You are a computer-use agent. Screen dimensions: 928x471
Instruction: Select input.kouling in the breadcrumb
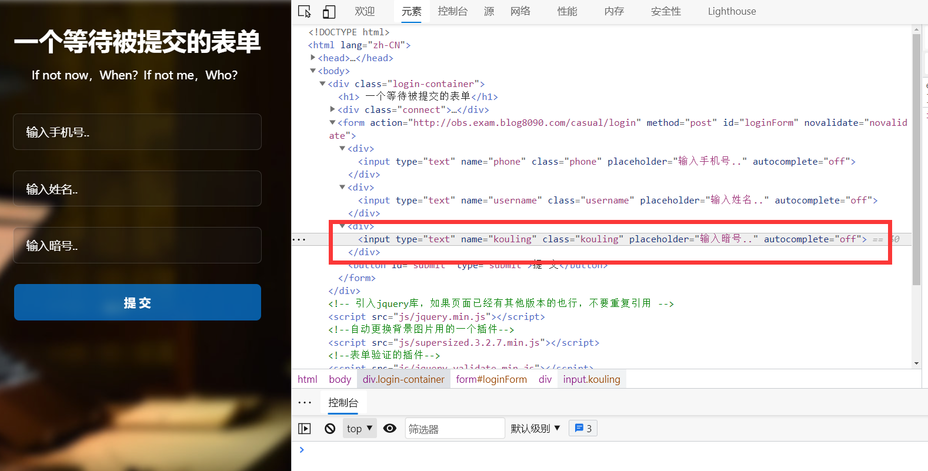(x=592, y=379)
